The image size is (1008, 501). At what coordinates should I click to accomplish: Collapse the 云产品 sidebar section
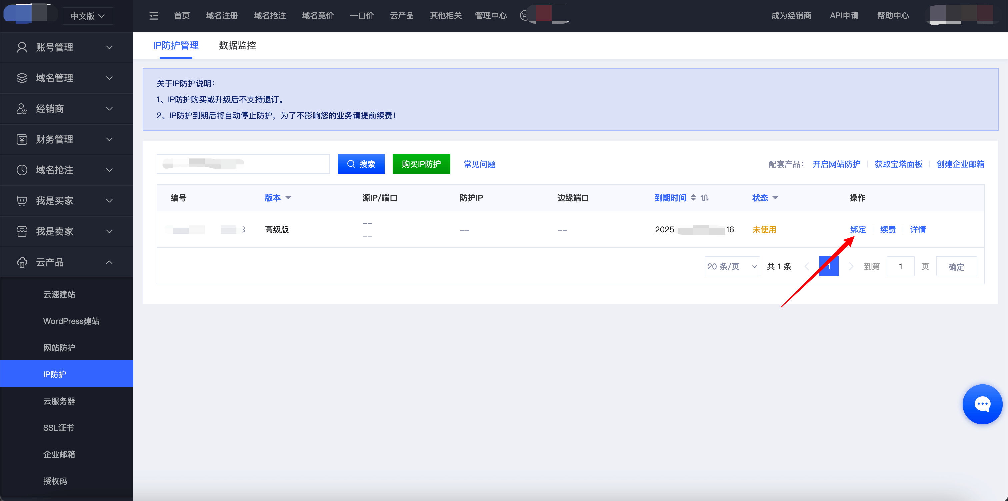(x=109, y=262)
